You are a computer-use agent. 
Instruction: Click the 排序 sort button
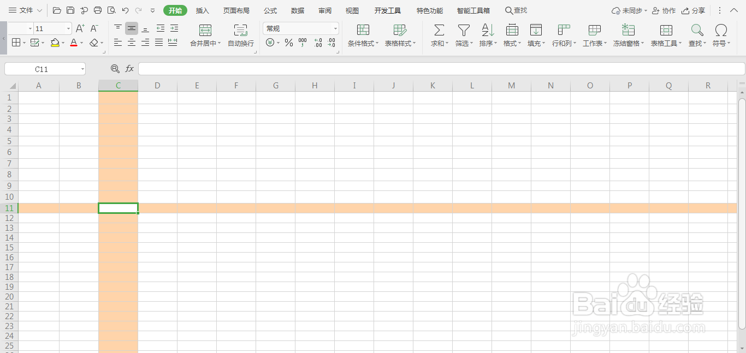488,35
